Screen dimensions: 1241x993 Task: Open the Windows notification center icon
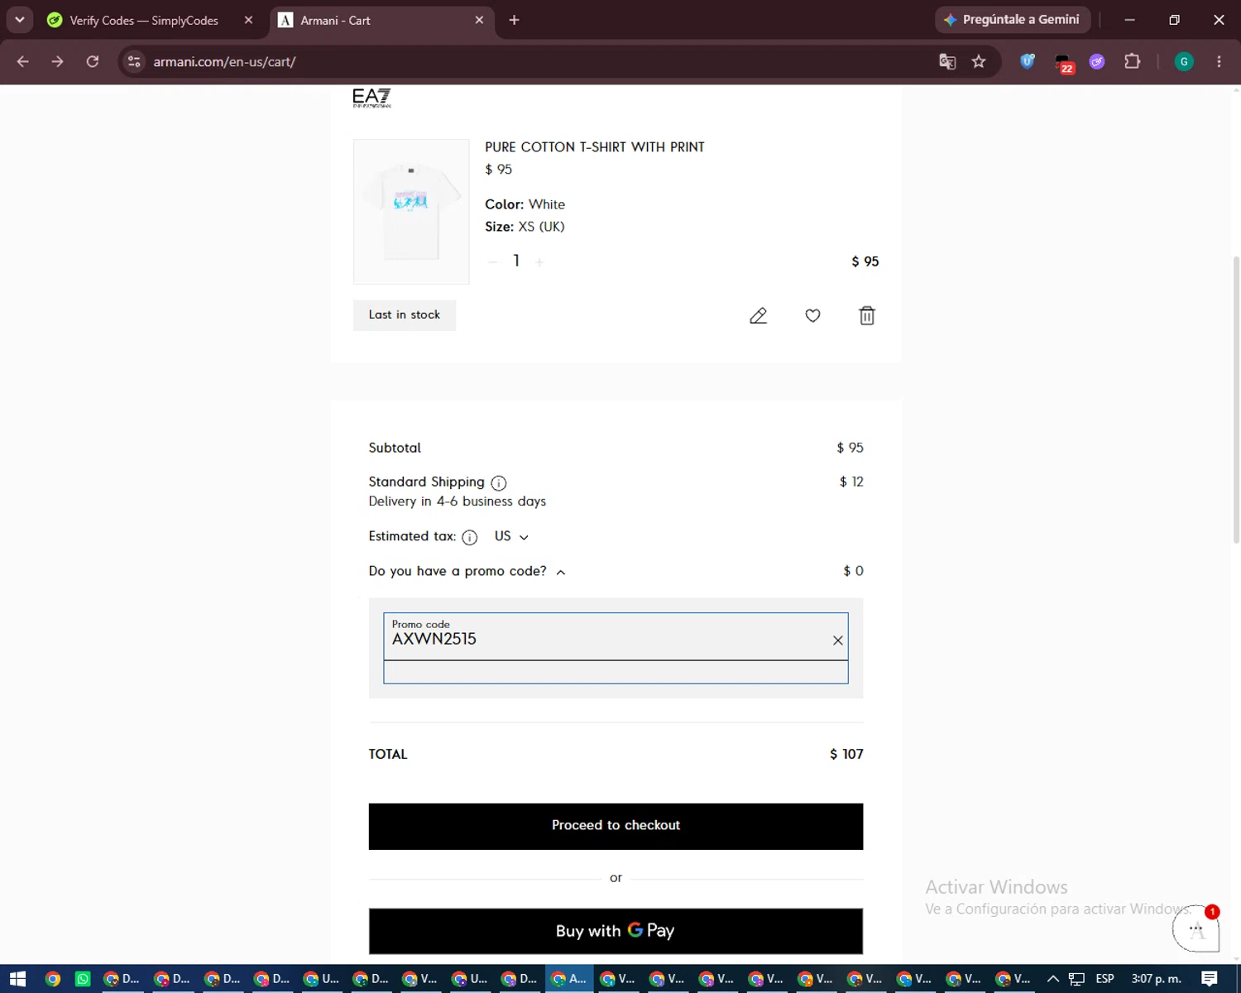1210,979
